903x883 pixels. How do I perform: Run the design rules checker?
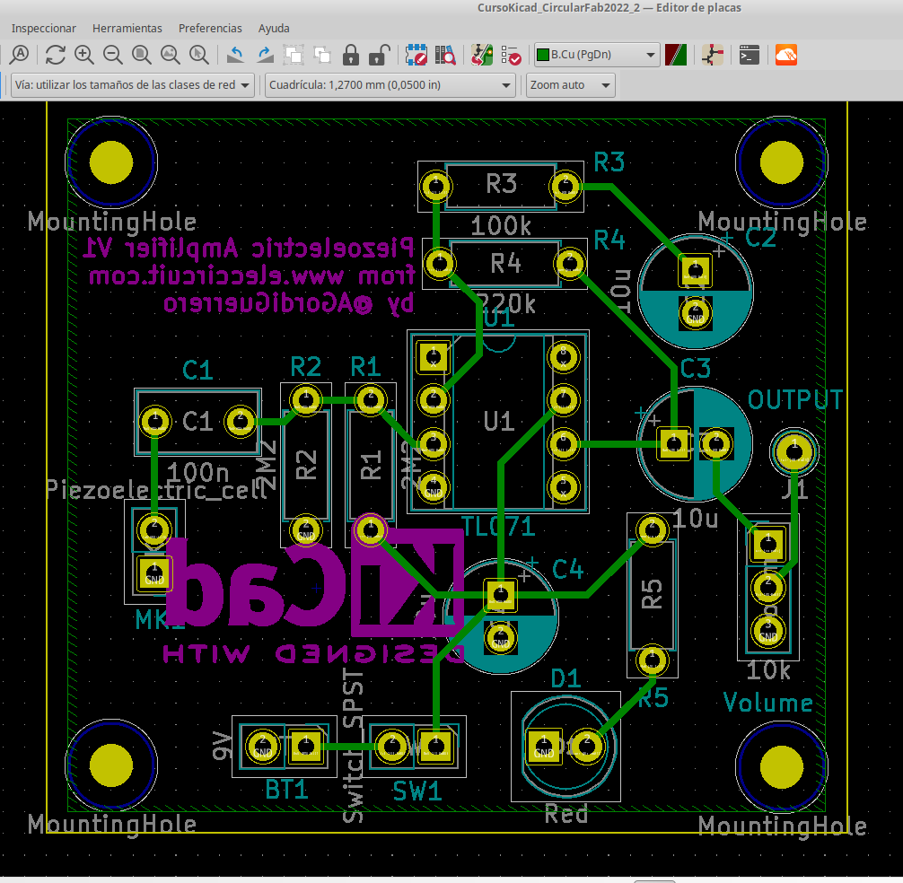click(512, 55)
